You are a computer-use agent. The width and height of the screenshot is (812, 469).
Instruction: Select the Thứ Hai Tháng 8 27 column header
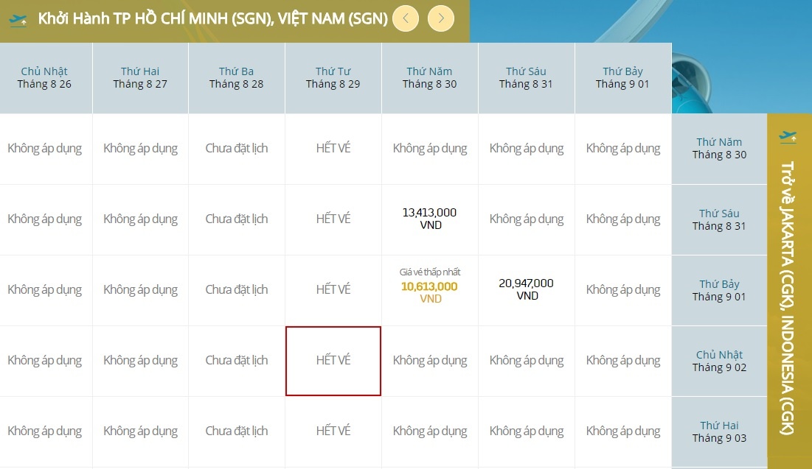(x=139, y=77)
